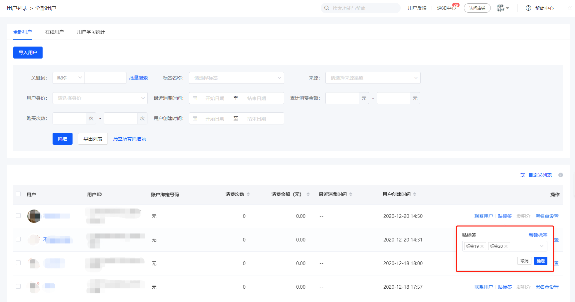The height and width of the screenshot is (302, 575).
Task: Open 通知中心 notifications
Action: click(x=446, y=8)
